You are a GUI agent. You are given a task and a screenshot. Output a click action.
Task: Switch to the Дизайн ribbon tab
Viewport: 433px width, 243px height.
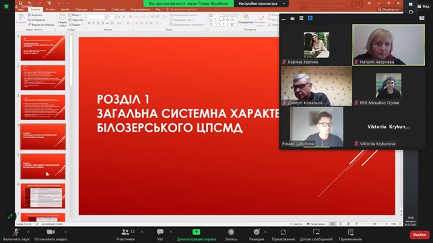click(x=65, y=9)
